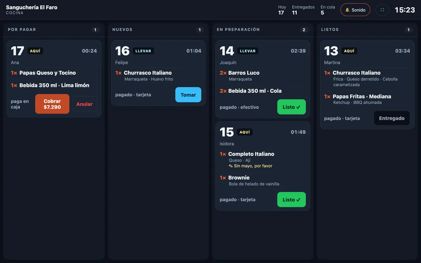Click the AQUÍ tag on order 13

point(349,51)
